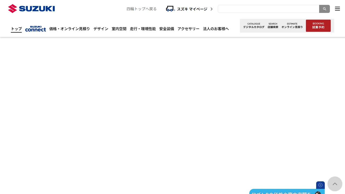
Task: Go to the デザイン section
Action: (101, 29)
